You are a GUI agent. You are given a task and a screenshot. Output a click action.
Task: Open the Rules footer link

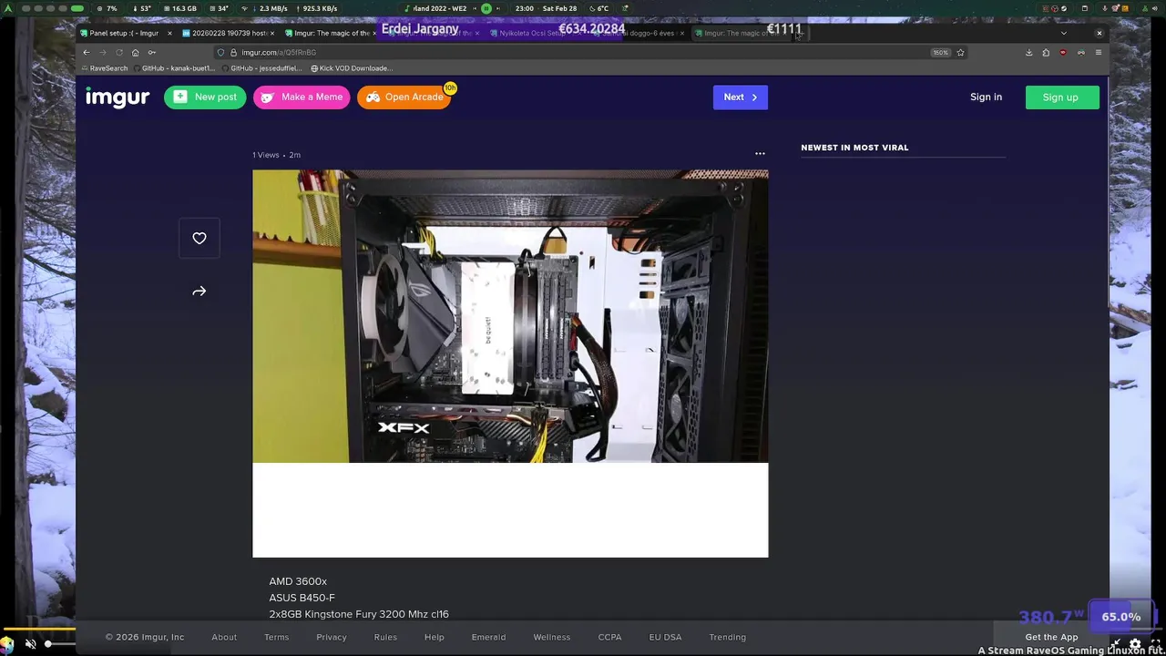coord(385,637)
